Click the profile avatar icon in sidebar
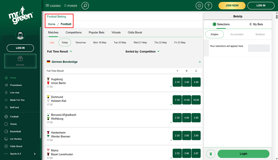The image size is (278, 160). tap(20, 35)
